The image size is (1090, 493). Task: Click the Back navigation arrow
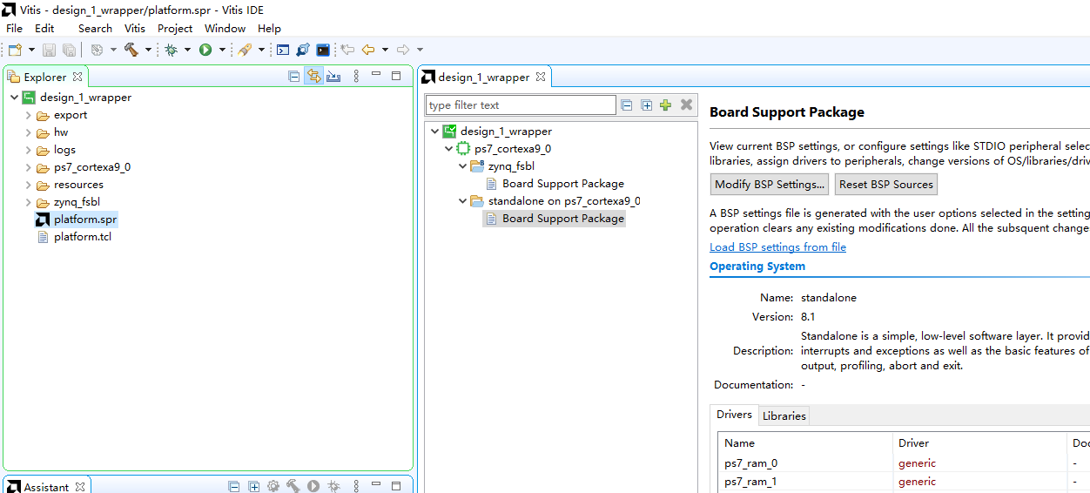tap(368, 50)
